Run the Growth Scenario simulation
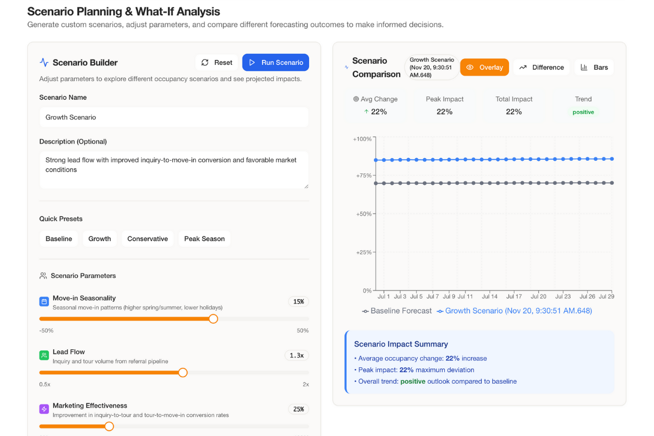Image resolution: width=654 pixels, height=436 pixels. [276, 62]
